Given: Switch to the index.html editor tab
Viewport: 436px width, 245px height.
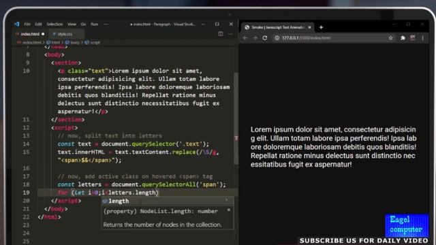Looking at the screenshot, I should point(30,34).
